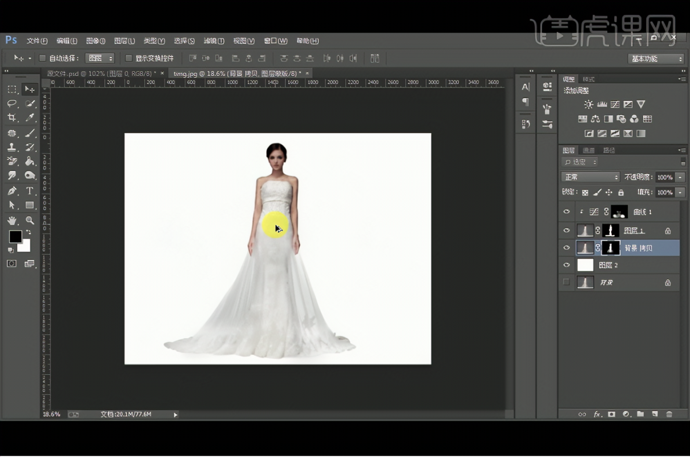Select the Rectangular Marquee tool
Screen dimensions: 690x457
click(x=12, y=89)
